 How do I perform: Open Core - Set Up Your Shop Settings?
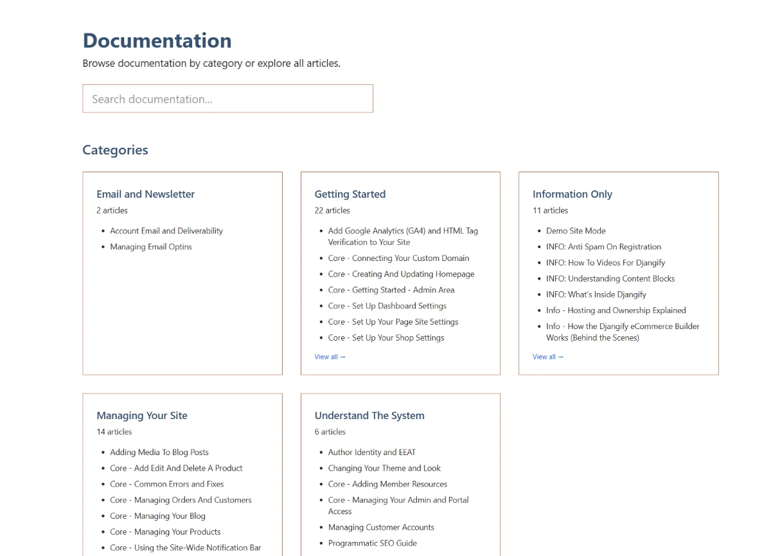pos(386,337)
